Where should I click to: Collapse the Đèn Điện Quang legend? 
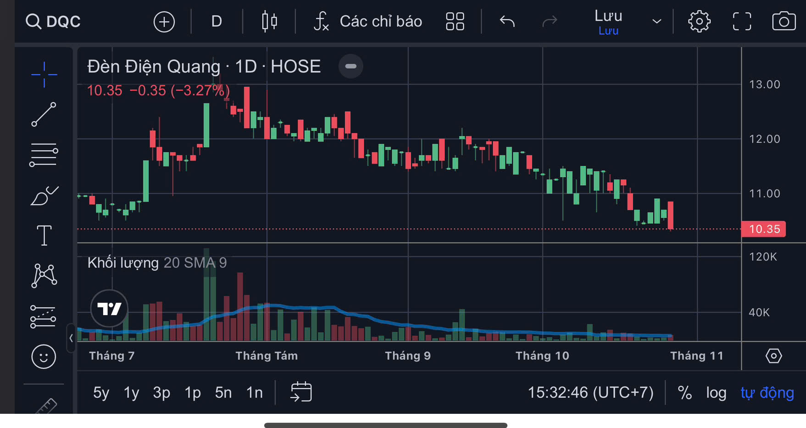(350, 67)
